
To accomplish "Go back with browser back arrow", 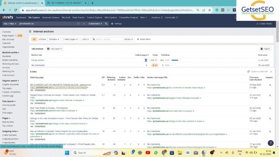I will (4, 10).
